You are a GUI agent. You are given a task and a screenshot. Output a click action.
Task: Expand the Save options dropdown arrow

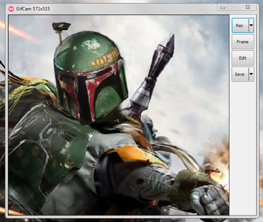click(251, 74)
